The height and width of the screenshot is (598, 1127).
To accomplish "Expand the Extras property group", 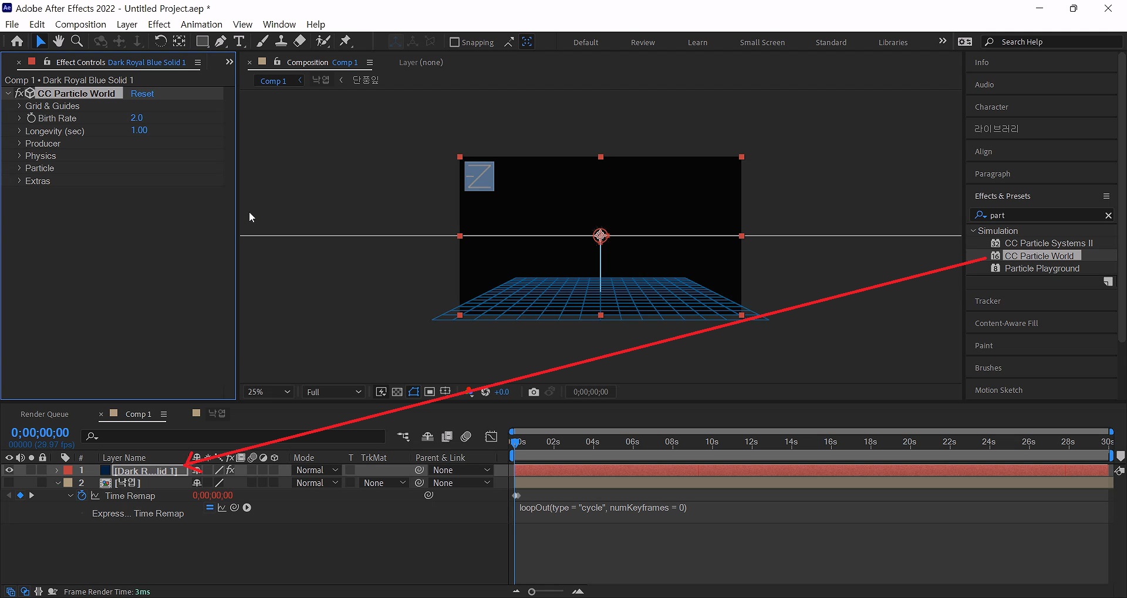I will [x=19, y=181].
